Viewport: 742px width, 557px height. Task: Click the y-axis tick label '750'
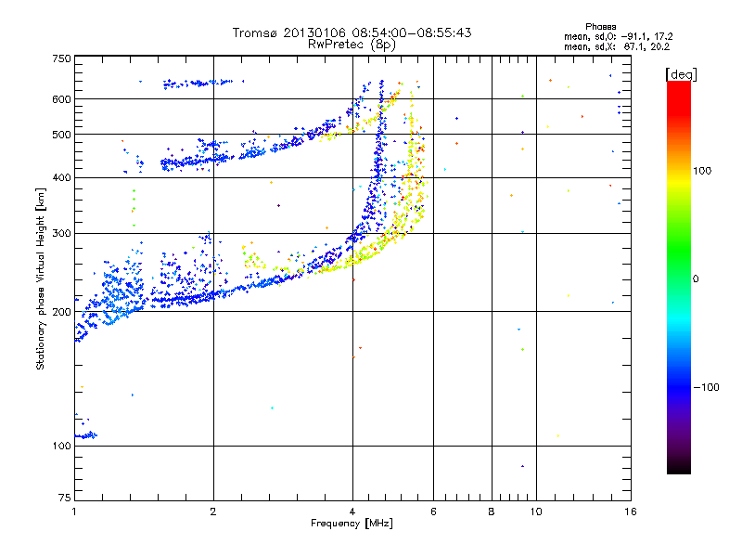tap(61, 58)
